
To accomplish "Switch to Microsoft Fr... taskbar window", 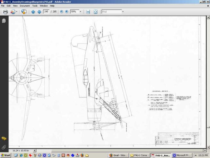I will click(x=182, y=155).
